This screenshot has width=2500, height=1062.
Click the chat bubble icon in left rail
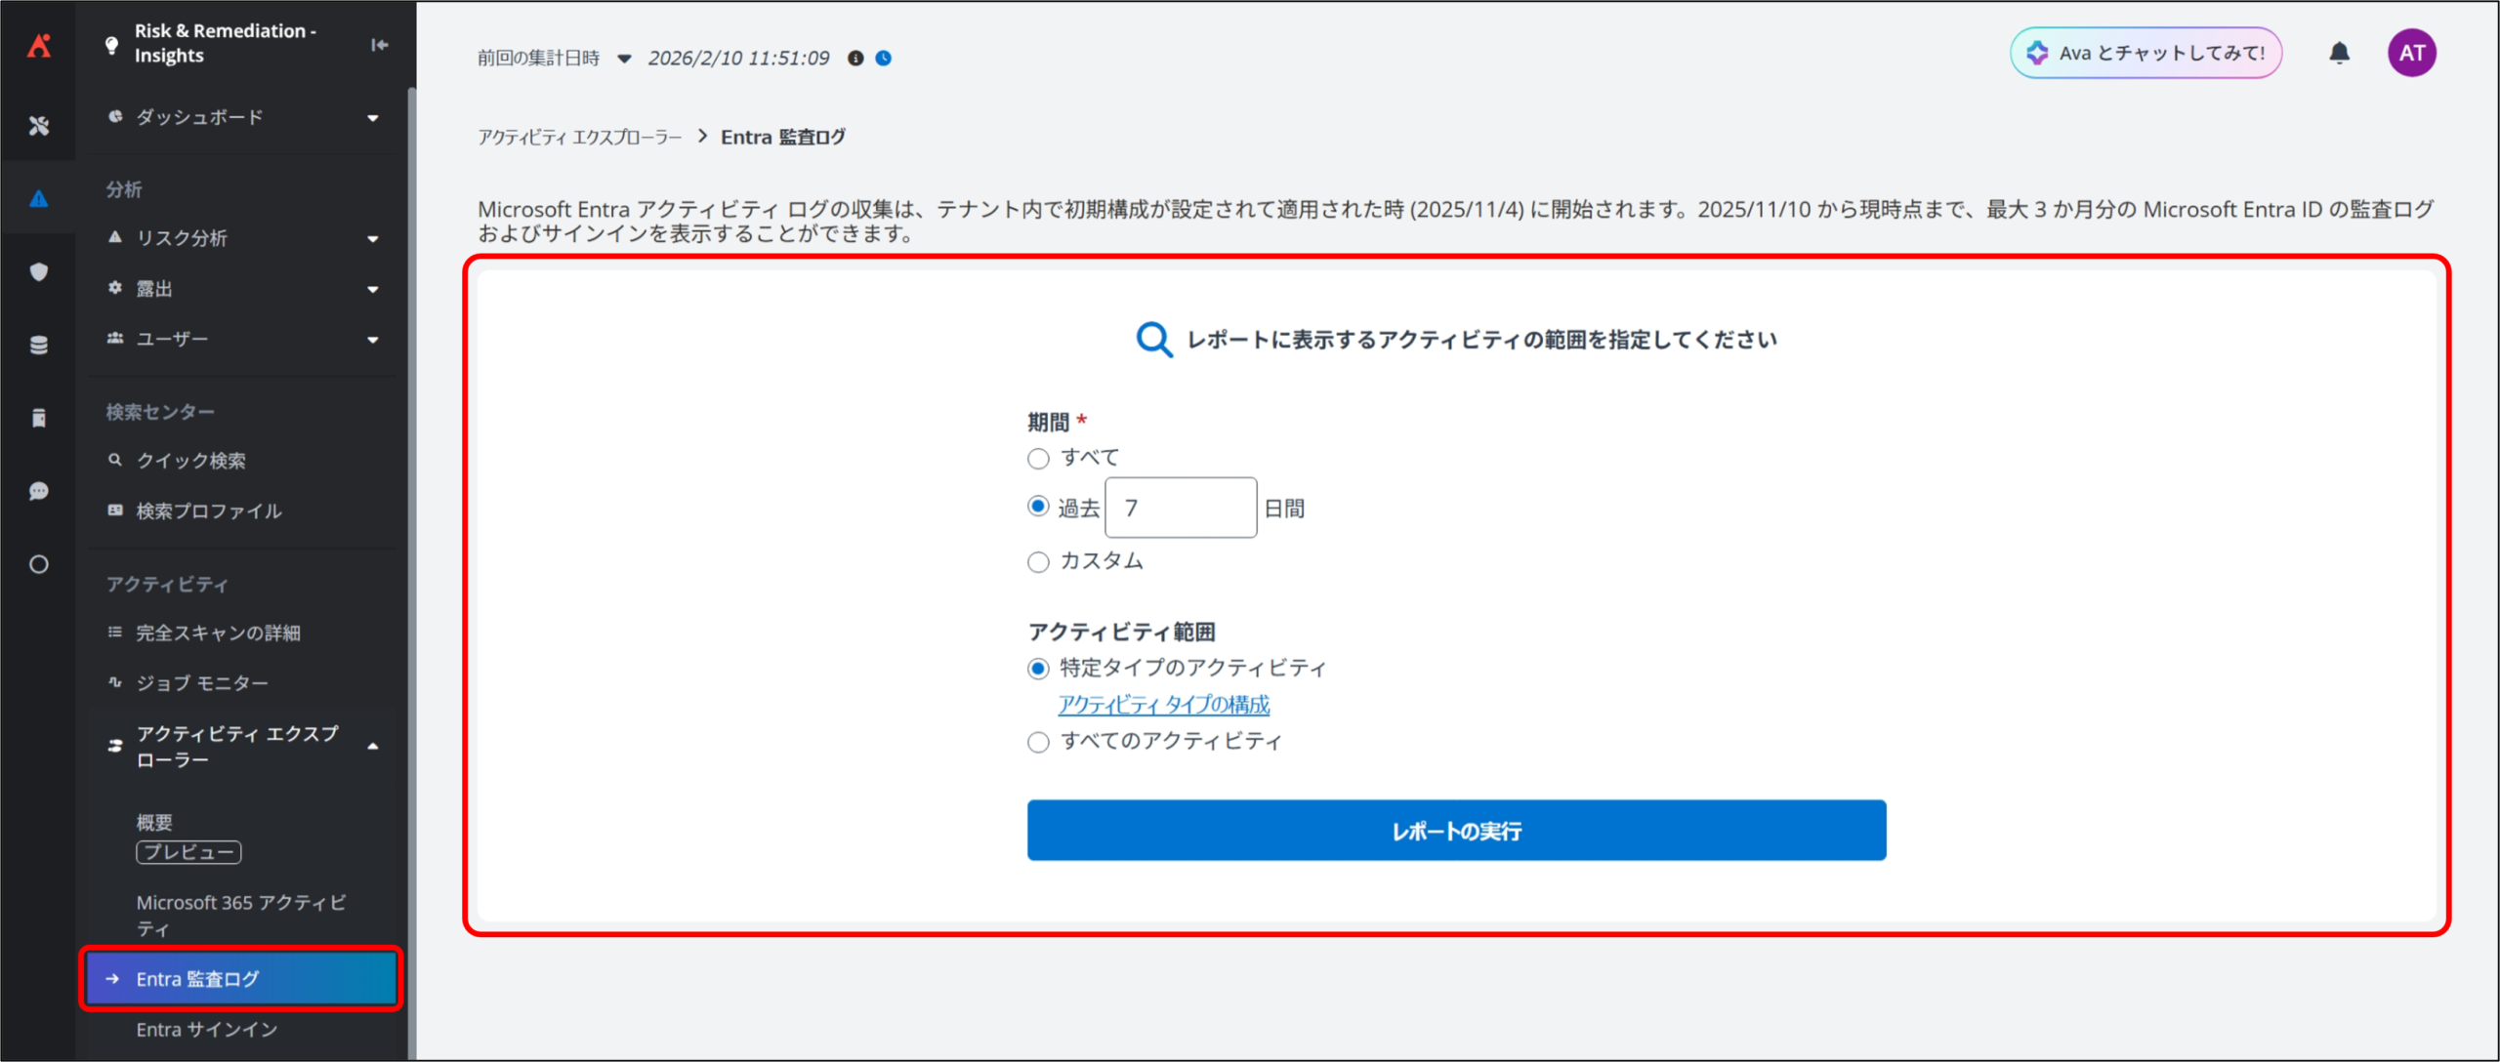(x=39, y=491)
